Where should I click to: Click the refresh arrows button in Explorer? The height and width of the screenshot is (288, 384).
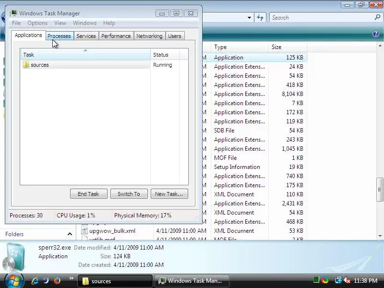[260, 18]
